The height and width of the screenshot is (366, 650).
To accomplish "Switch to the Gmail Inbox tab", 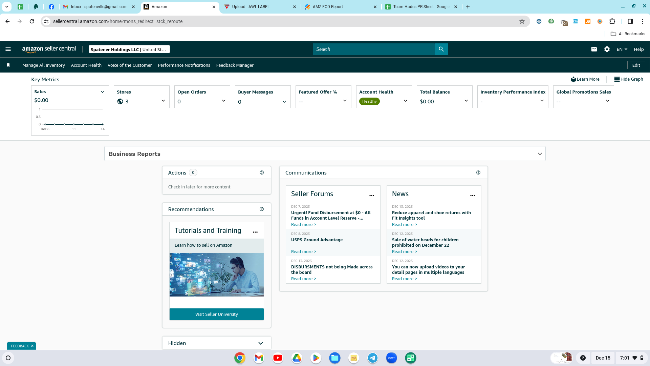I will (98, 7).
